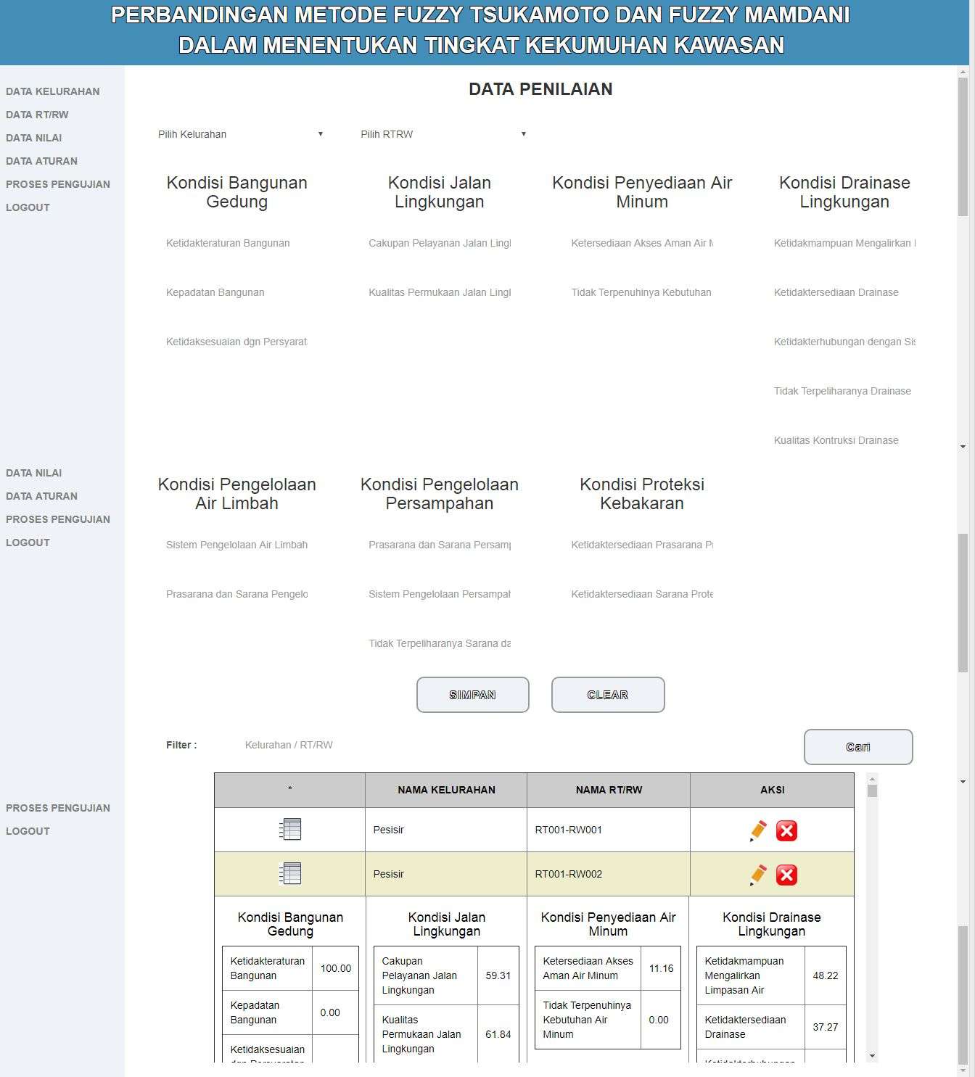Open detail table icon for RT001-RW002 row
975x1077 pixels.
[289, 873]
